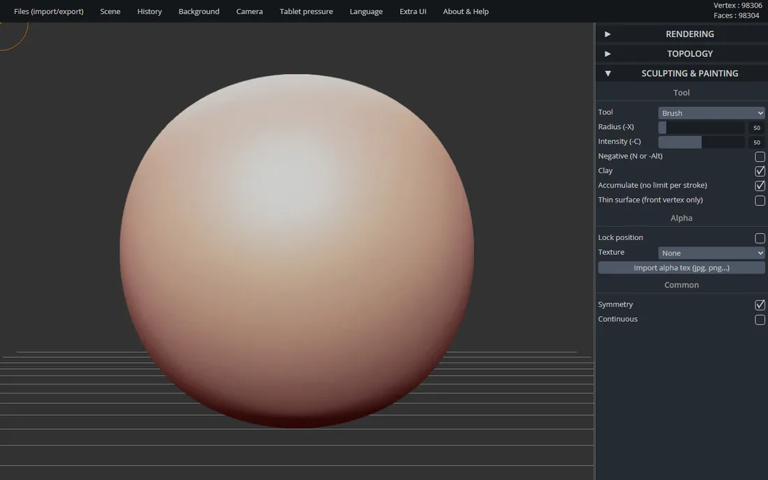
Task: Expand the Topology section arrow
Action: point(607,54)
